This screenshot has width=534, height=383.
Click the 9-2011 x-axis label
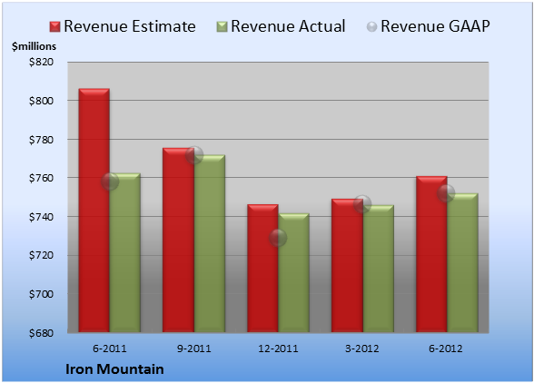(x=194, y=349)
